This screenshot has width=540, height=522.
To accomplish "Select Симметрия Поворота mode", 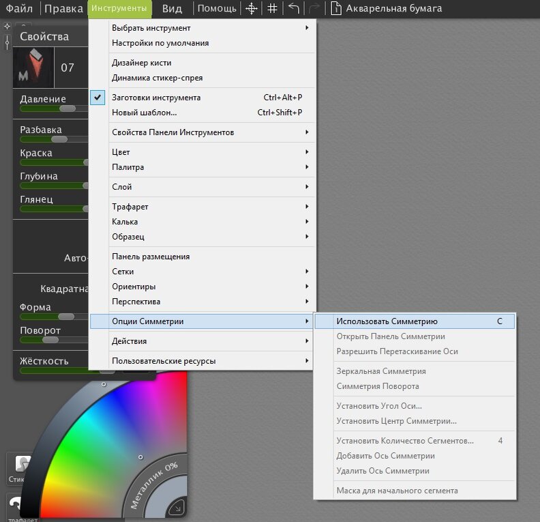I will coord(415,386).
